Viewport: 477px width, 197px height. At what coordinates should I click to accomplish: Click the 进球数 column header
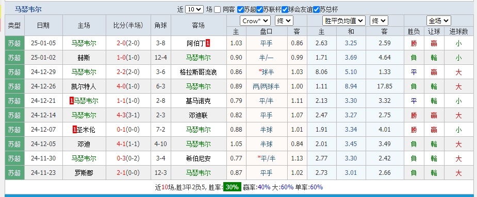[x=458, y=31]
